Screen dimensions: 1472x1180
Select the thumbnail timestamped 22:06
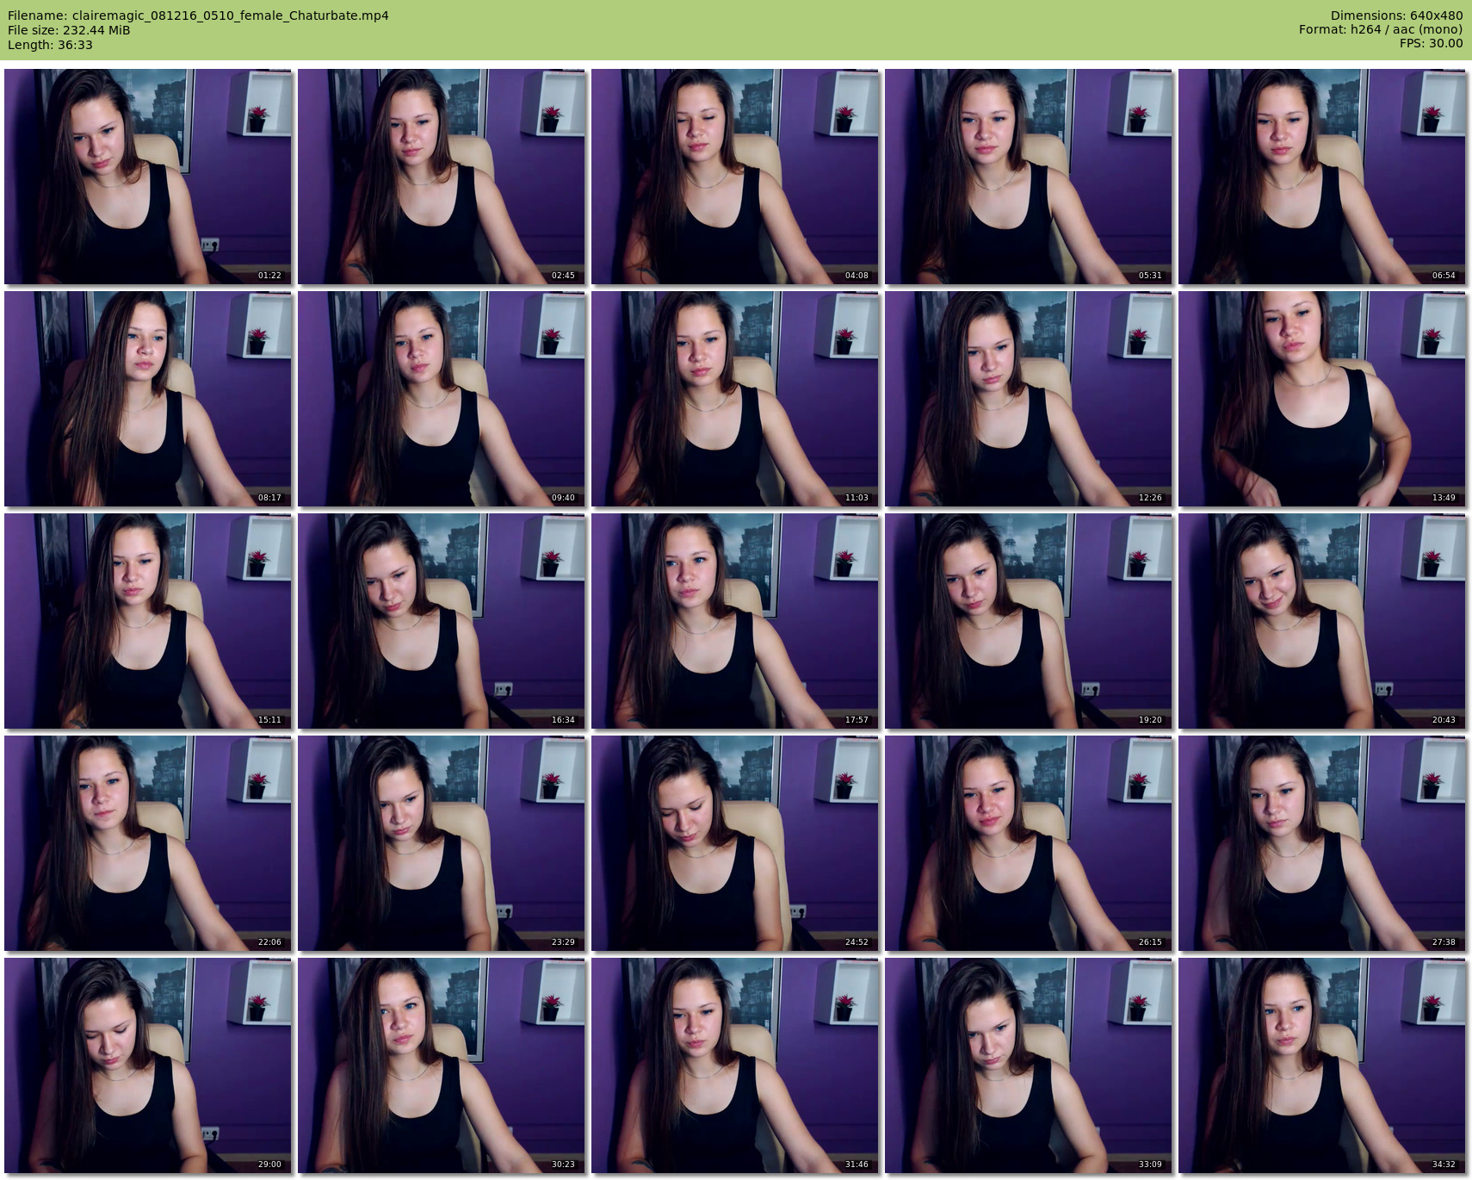point(148,843)
